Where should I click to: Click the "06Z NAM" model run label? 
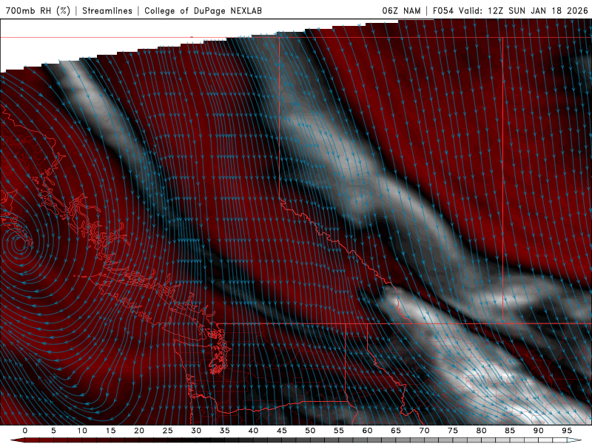401,10
